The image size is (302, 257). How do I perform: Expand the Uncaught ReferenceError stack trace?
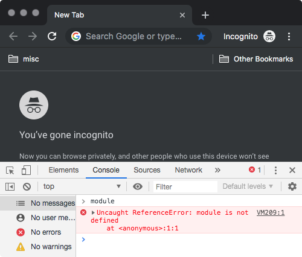point(93,212)
